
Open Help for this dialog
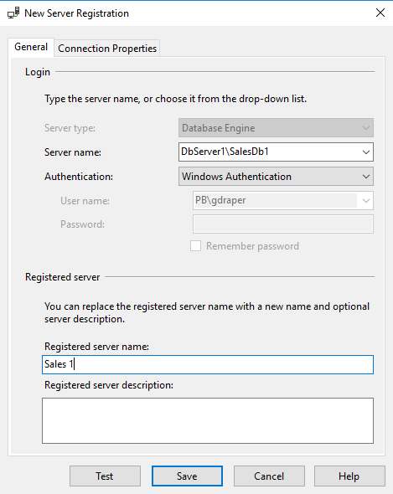(x=349, y=476)
